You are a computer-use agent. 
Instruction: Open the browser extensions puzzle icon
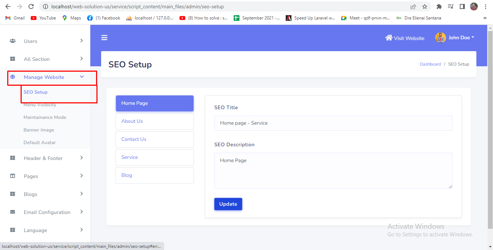pos(439,6)
